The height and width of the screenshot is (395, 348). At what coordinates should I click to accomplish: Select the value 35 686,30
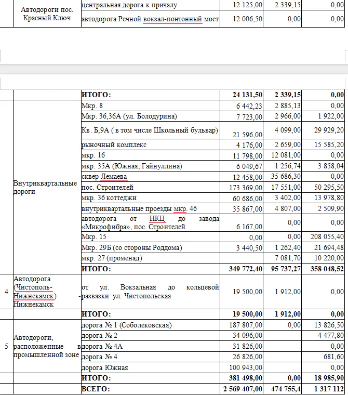pos(286,176)
